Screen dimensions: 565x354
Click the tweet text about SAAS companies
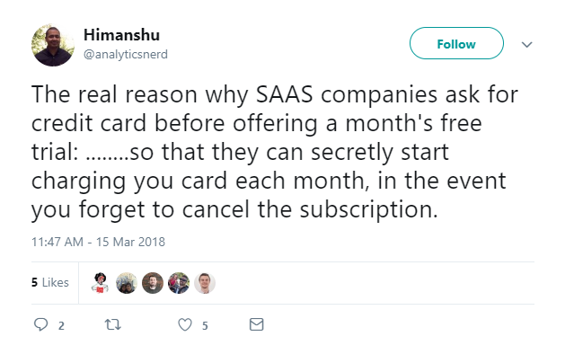coord(275,152)
